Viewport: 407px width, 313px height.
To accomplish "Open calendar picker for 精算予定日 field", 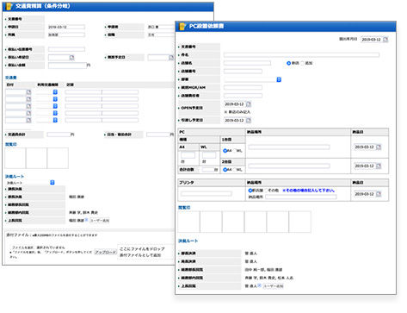I will 171,58.
